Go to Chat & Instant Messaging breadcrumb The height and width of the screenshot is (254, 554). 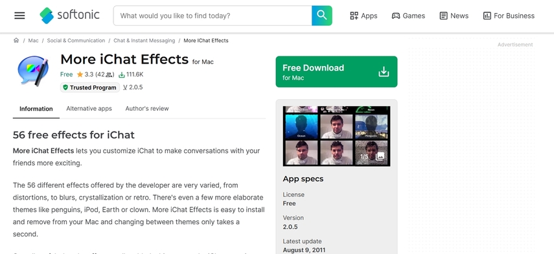(x=144, y=40)
